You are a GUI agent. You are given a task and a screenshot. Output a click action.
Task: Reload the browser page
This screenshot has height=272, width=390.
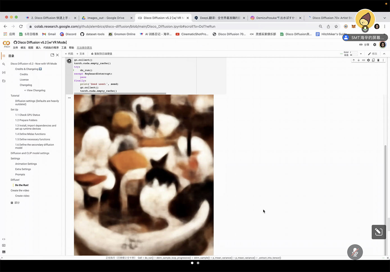tap(21, 26)
